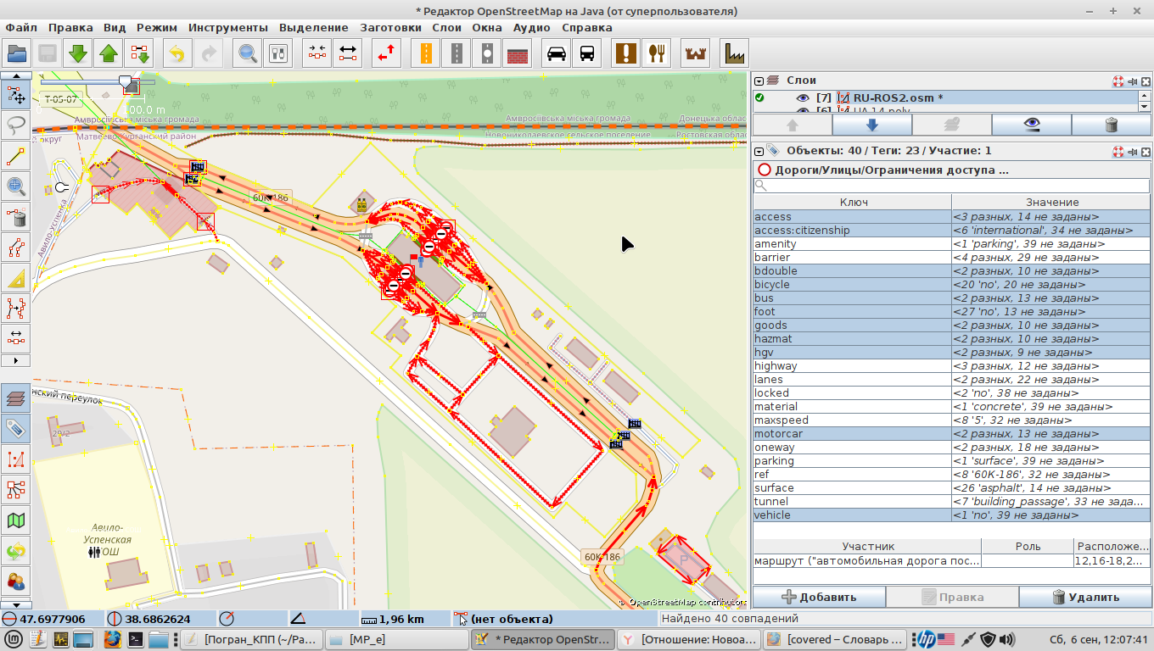Toggle active checkmark of RU-ROS2.osm layer
Viewport: 1154px width, 651px height.
point(759,98)
